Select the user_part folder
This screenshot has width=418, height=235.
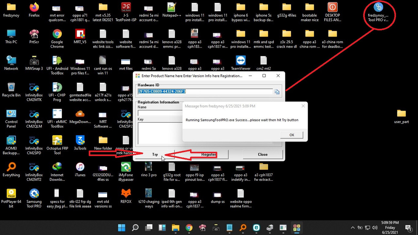click(x=401, y=117)
